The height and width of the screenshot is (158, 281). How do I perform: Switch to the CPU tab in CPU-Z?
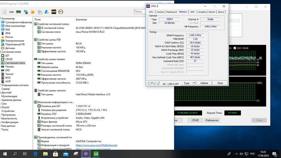(151, 12)
